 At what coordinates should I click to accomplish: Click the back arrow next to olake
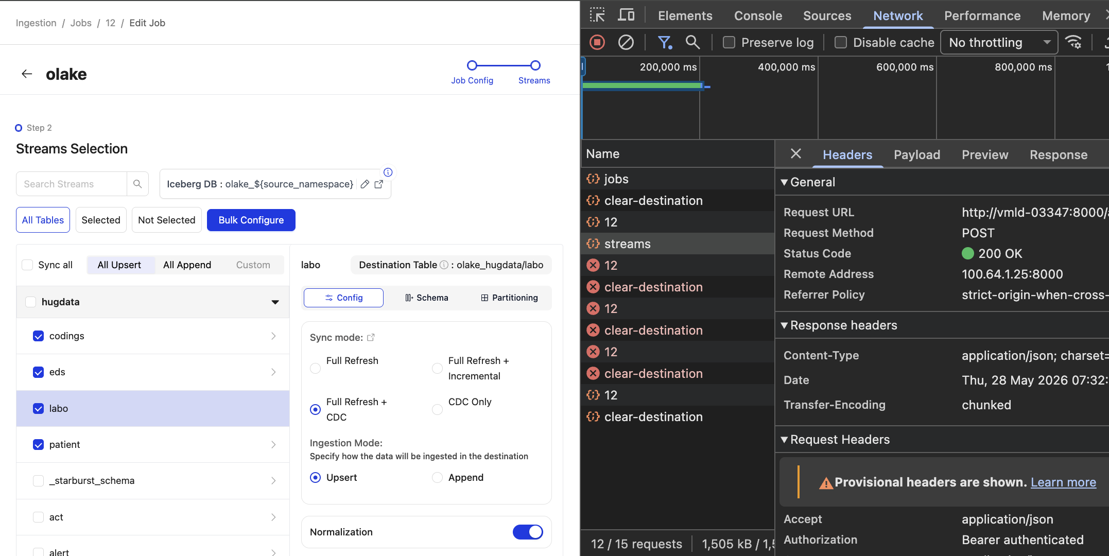27,74
